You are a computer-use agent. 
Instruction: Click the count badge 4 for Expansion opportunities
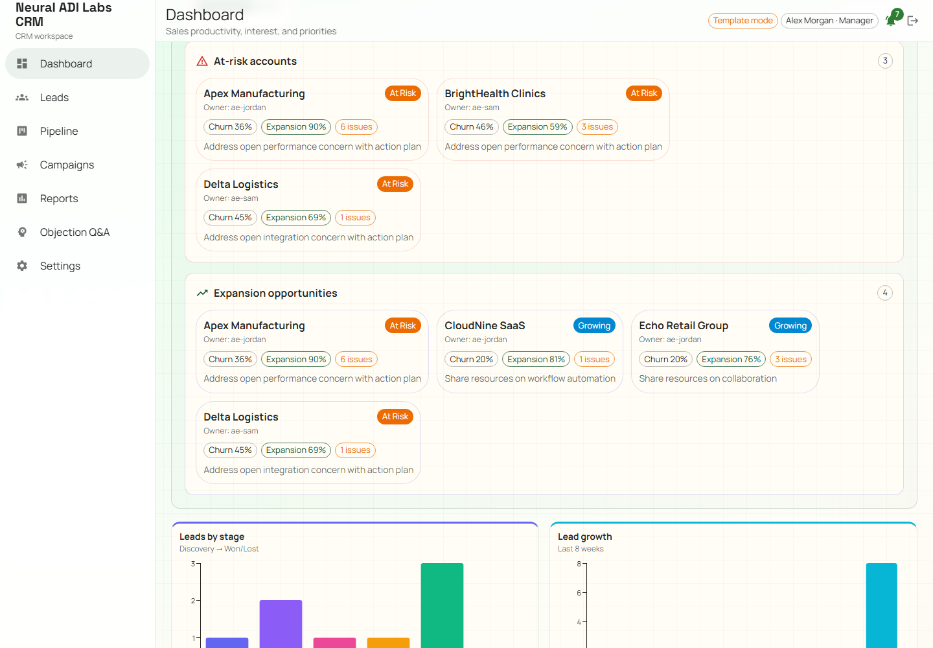click(x=885, y=293)
